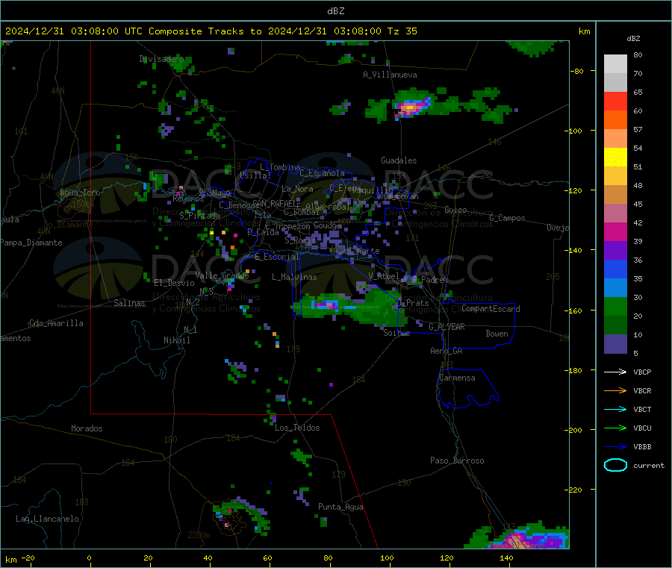
Task: Click the Nihuil map label
Action: [176, 340]
